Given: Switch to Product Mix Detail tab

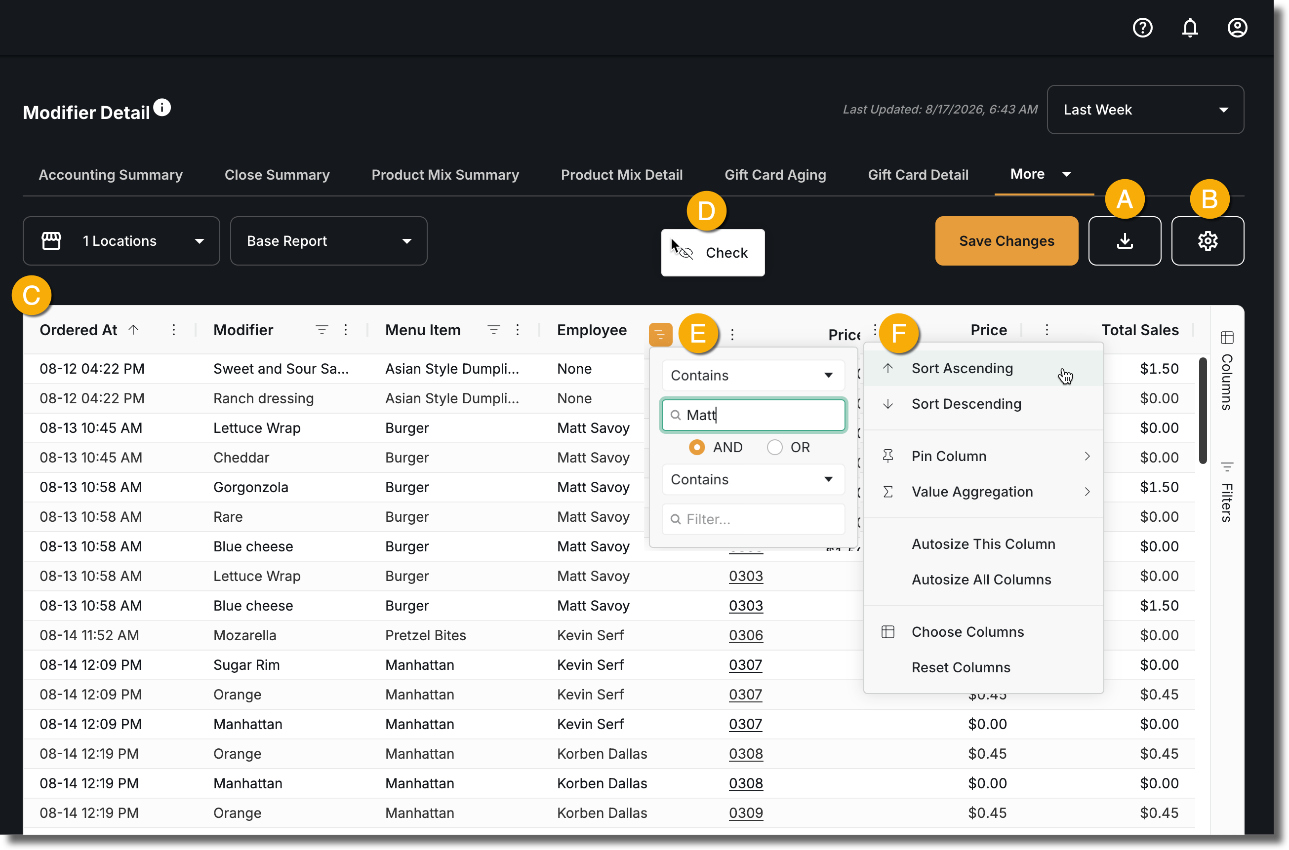Looking at the screenshot, I should pyautogui.click(x=621, y=175).
